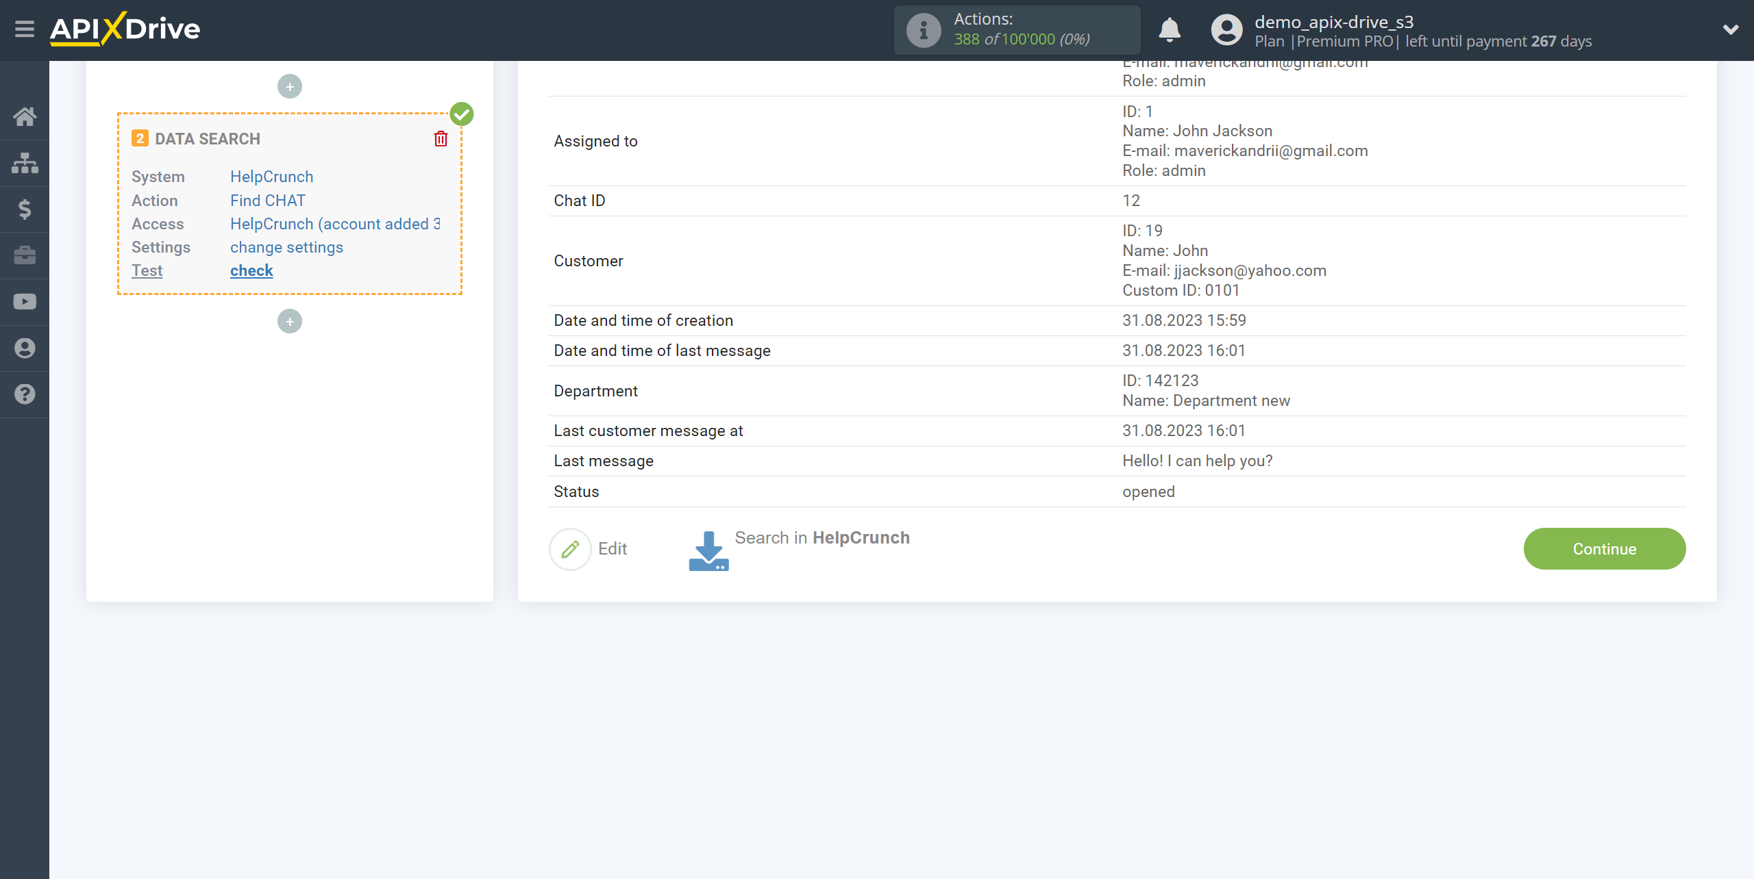
Task: Click the Actions counter panel
Action: [x=1017, y=30]
